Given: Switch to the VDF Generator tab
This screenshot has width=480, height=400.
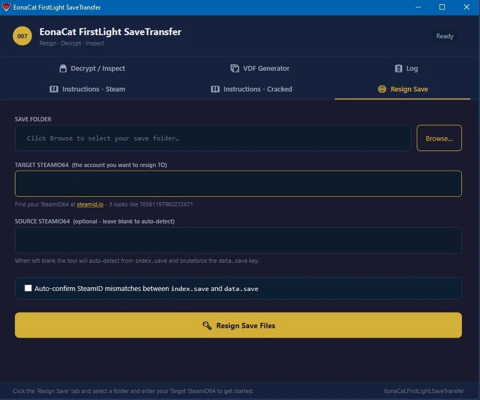Looking at the screenshot, I should coord(260,68).
